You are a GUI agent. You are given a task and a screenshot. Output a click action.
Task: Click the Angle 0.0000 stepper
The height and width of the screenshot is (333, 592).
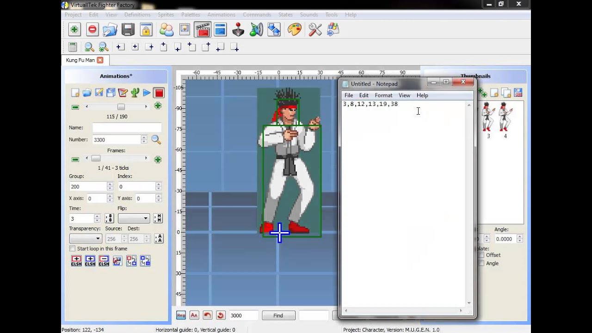[x=519, y=239]
